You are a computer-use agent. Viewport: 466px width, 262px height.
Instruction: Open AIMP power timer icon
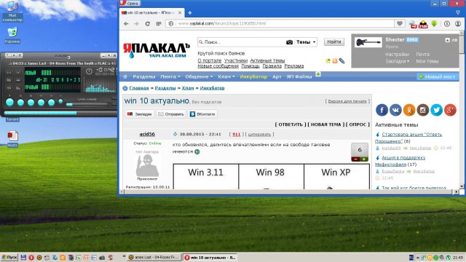89,71
